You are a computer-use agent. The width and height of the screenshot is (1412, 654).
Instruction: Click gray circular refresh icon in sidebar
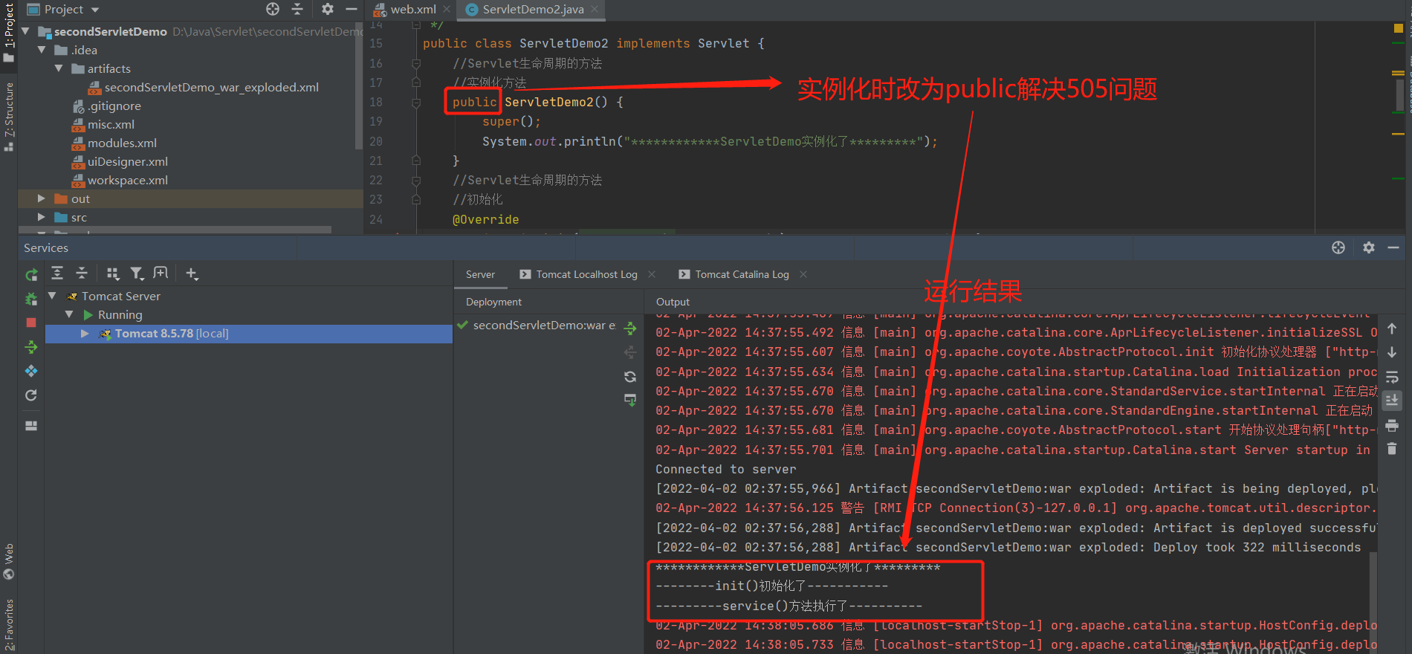[31, 395]
